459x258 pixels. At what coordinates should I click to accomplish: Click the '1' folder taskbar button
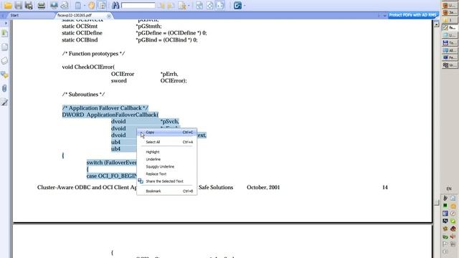click(450, 20)
